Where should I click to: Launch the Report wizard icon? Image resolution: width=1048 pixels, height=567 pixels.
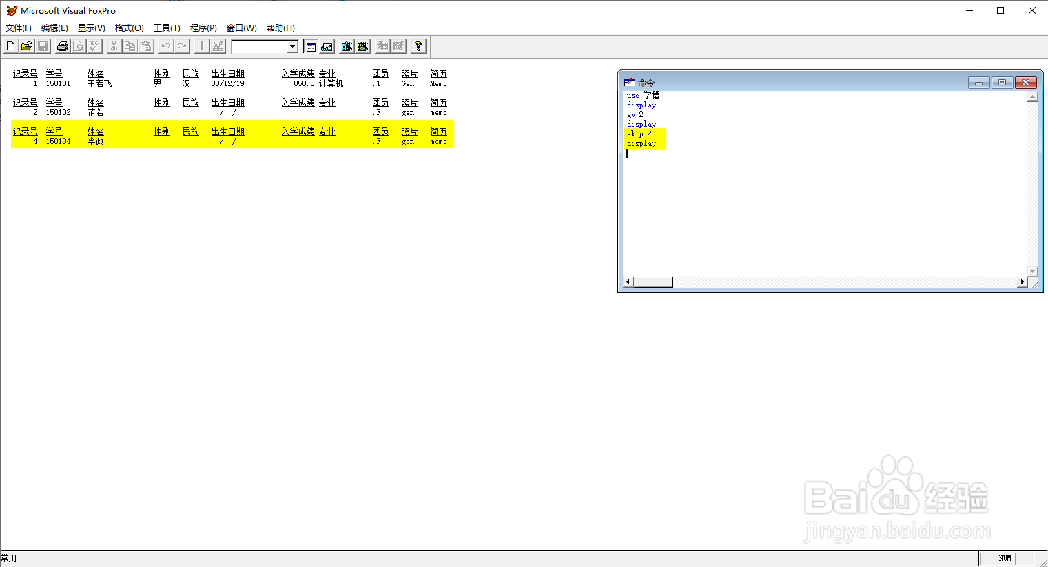(x=362, y=46)
